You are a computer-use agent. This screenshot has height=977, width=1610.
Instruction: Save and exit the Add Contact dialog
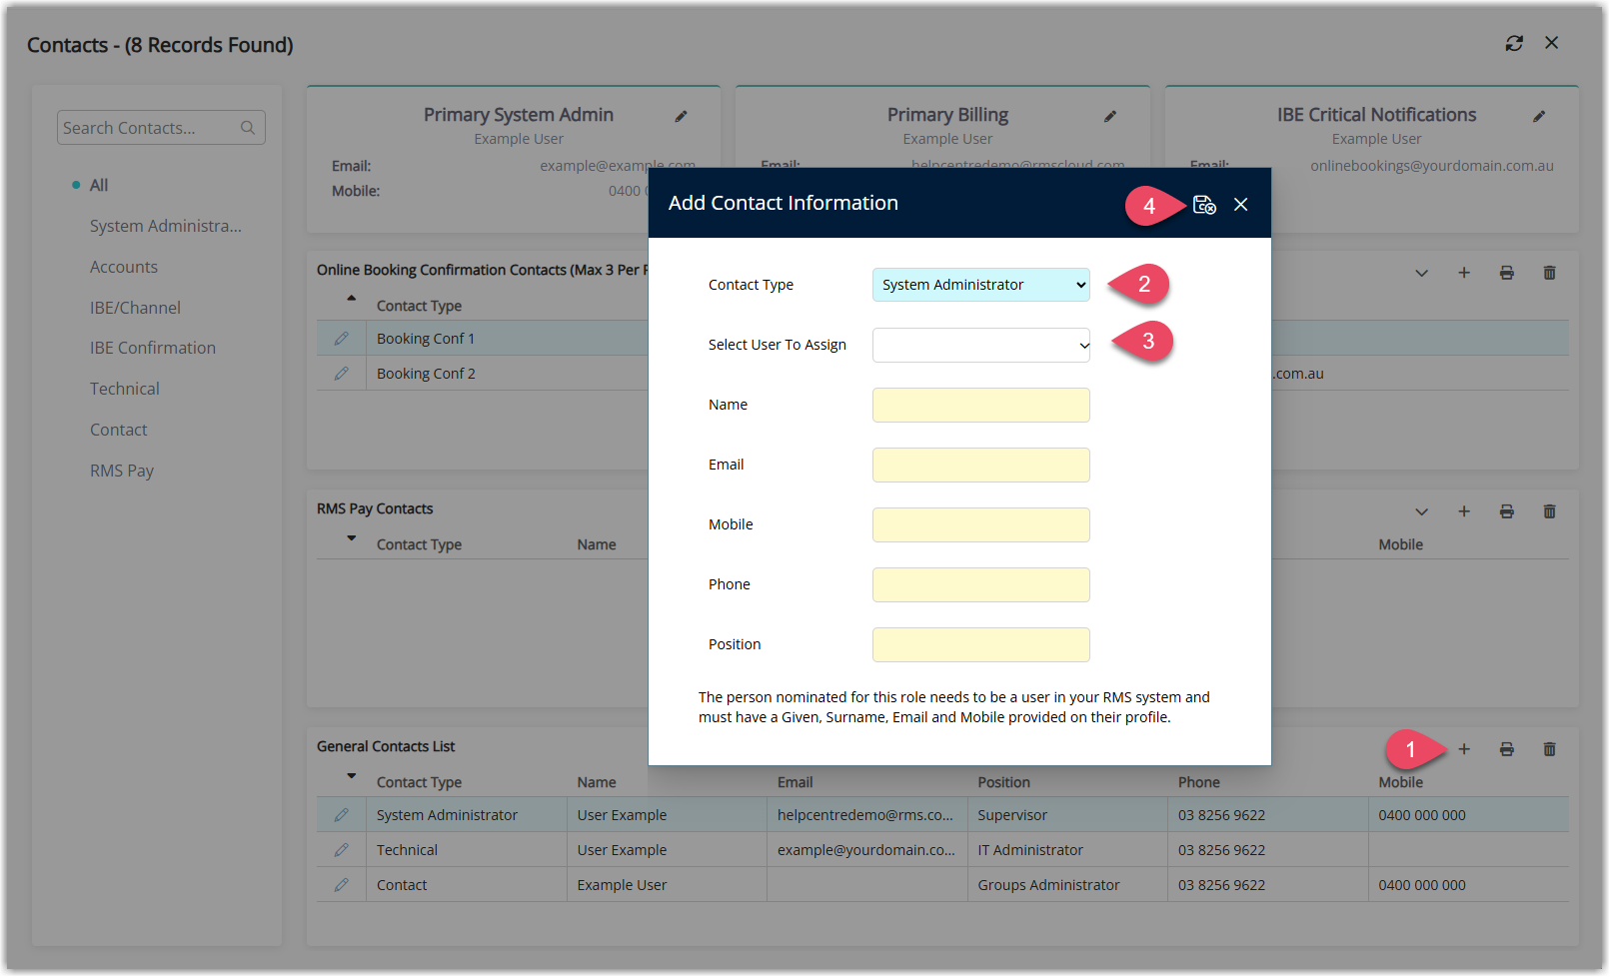click(x=1204, y=204)
